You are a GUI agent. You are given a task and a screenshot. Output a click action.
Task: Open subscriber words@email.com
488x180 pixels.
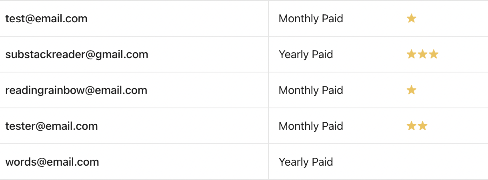pos(52,162)
